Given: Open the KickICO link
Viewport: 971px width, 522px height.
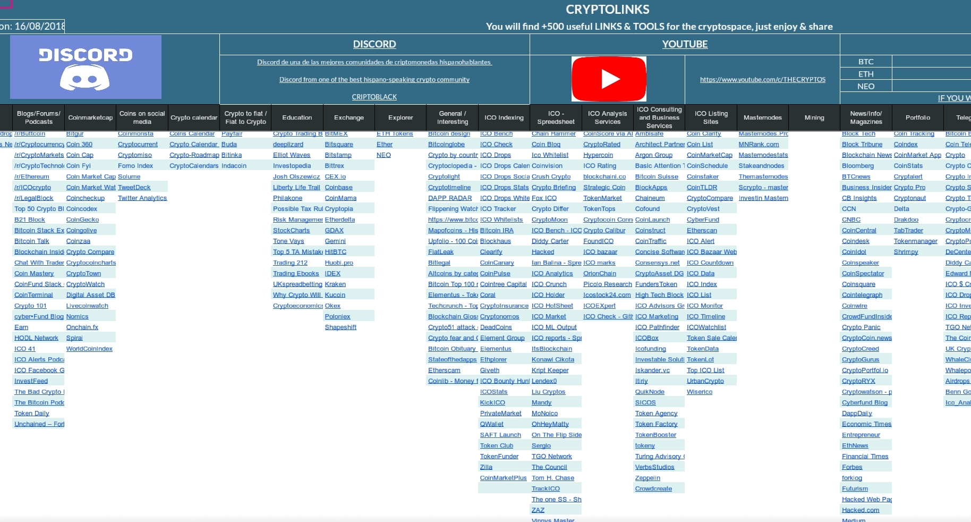Looking at the screenshot, I should tap(492, 403).
